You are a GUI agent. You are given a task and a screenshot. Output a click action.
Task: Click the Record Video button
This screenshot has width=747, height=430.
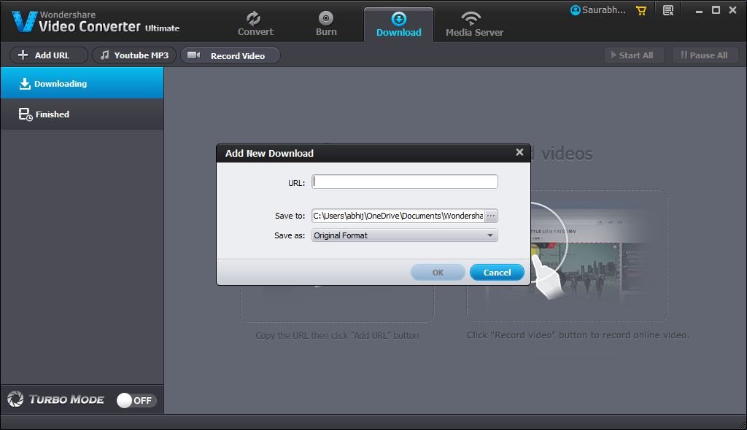point(231,55)
